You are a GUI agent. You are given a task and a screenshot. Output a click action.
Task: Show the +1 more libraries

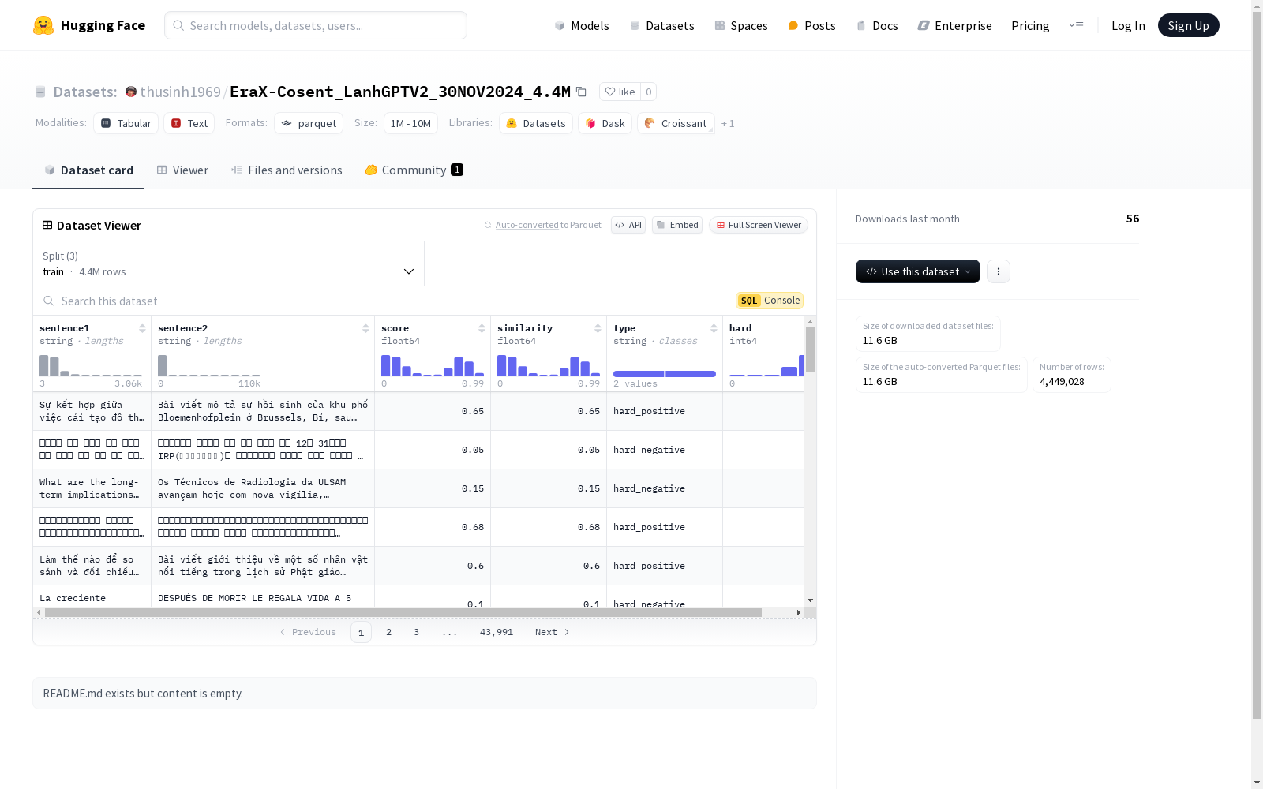(x=728, y=123)
